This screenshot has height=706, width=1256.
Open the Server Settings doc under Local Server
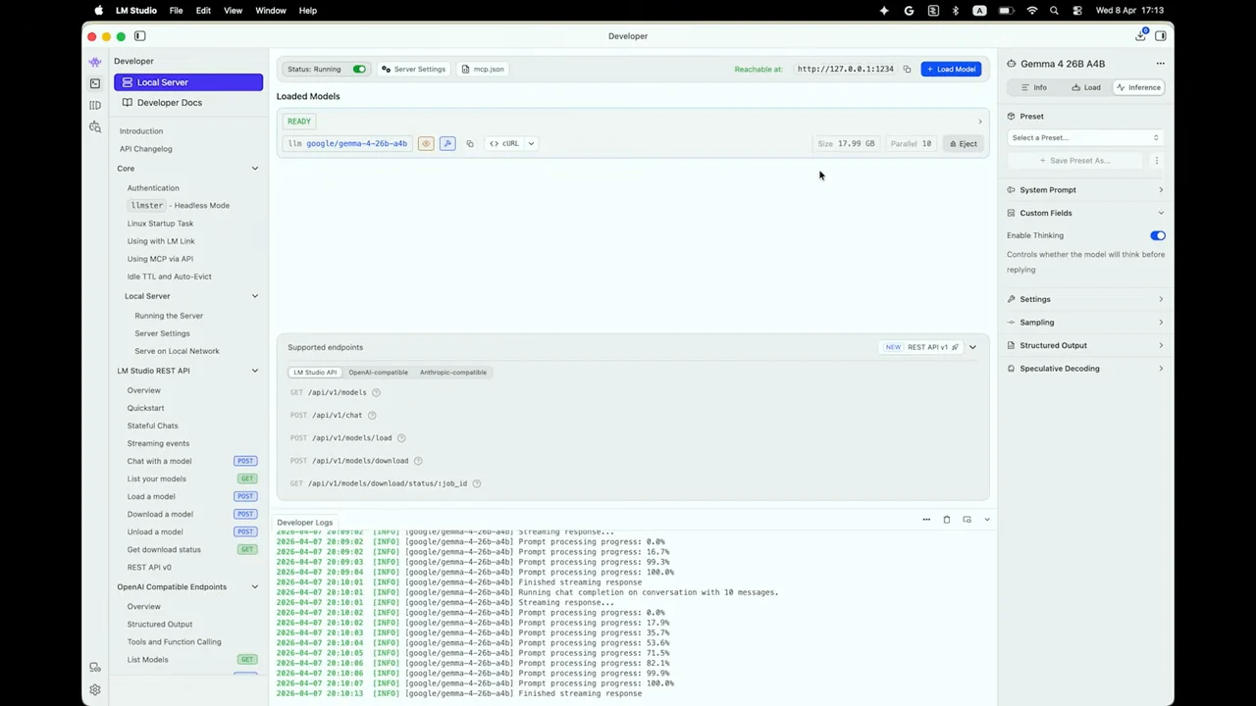click(x=162, y=333)
